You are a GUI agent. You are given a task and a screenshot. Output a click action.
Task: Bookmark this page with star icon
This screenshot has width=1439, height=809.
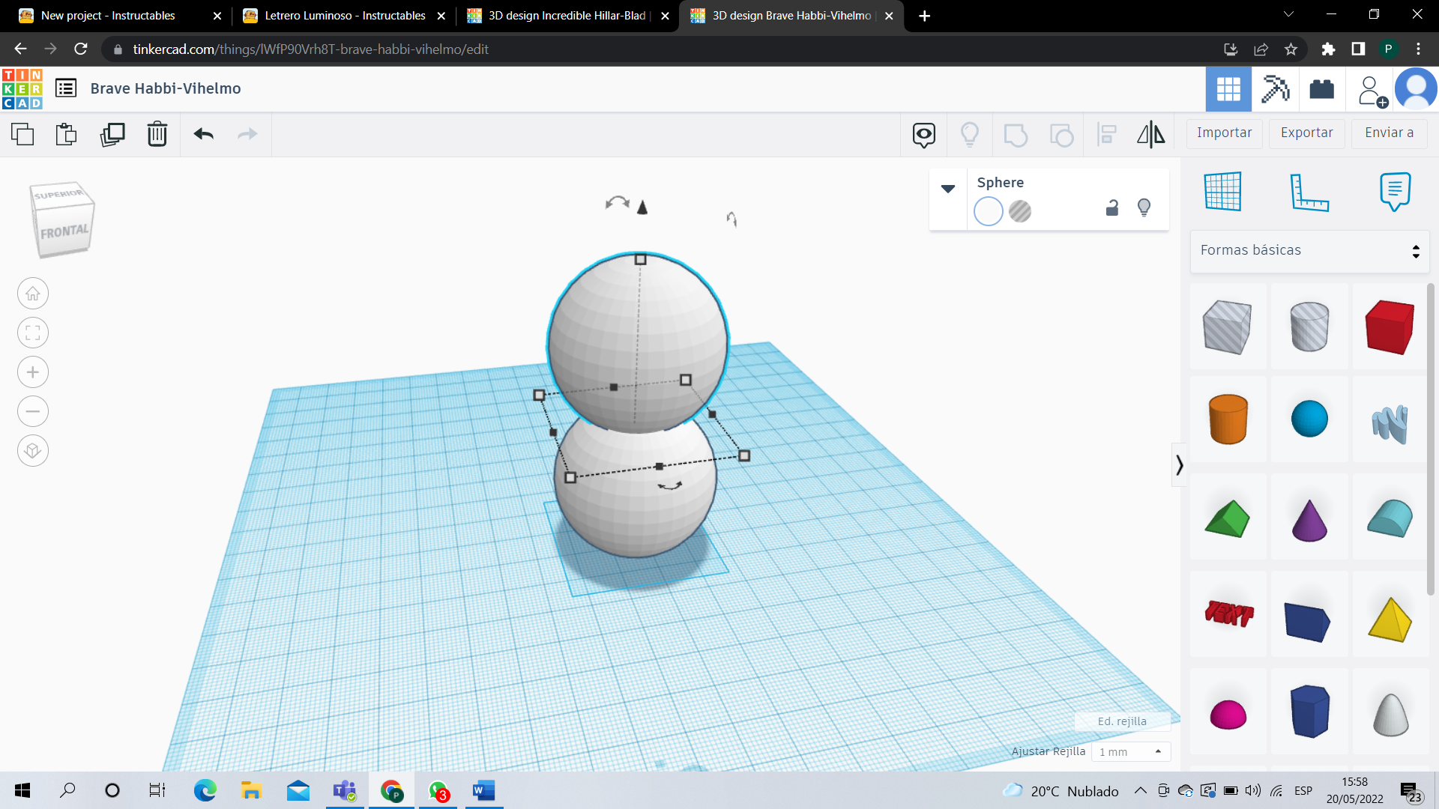tap(1291, 49)
